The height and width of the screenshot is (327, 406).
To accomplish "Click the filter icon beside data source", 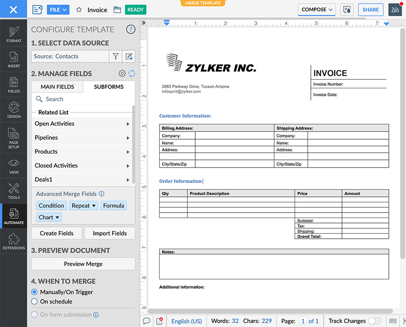I will [115, 56].
